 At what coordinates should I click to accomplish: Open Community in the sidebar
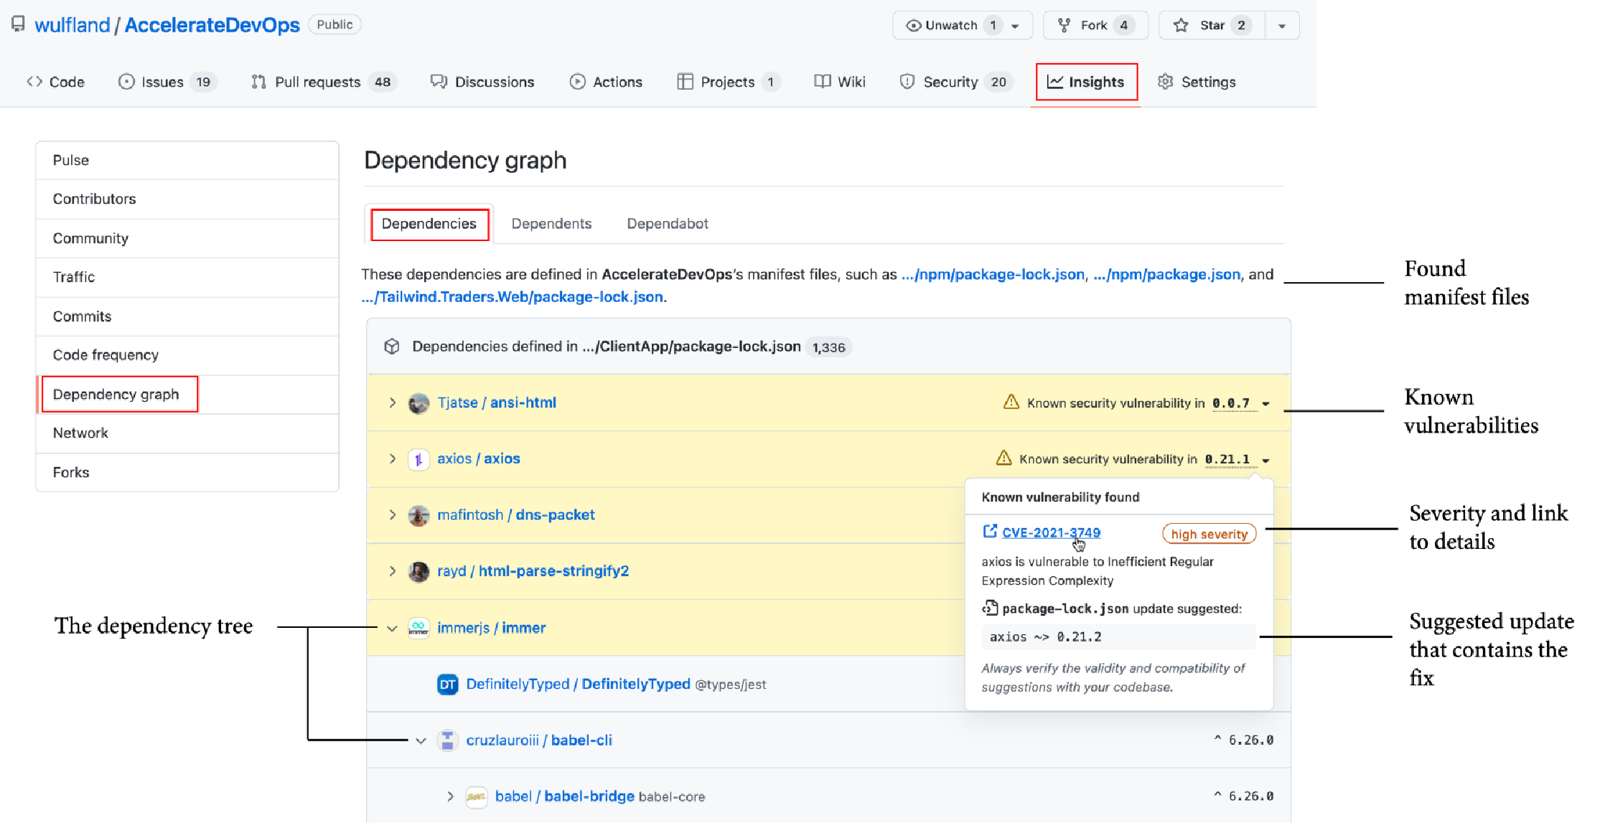coord(187,238)
